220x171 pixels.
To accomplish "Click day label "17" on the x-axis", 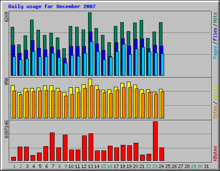I will click(x=116, y=166).
